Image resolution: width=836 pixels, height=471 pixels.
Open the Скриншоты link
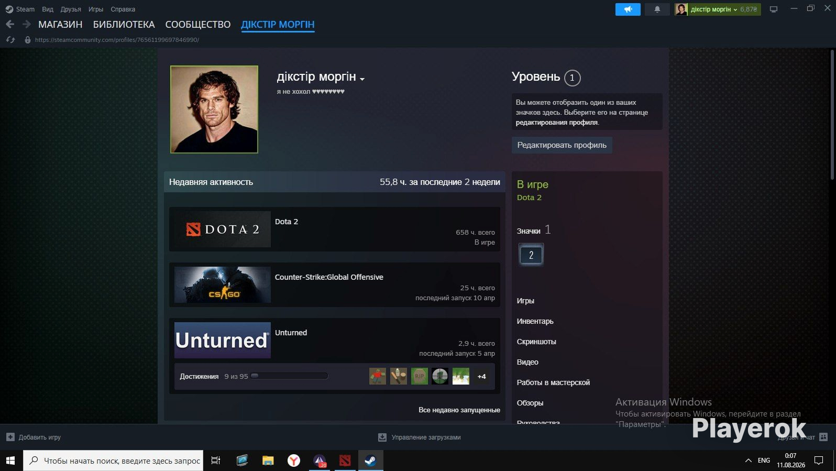(x=536, y=342)
